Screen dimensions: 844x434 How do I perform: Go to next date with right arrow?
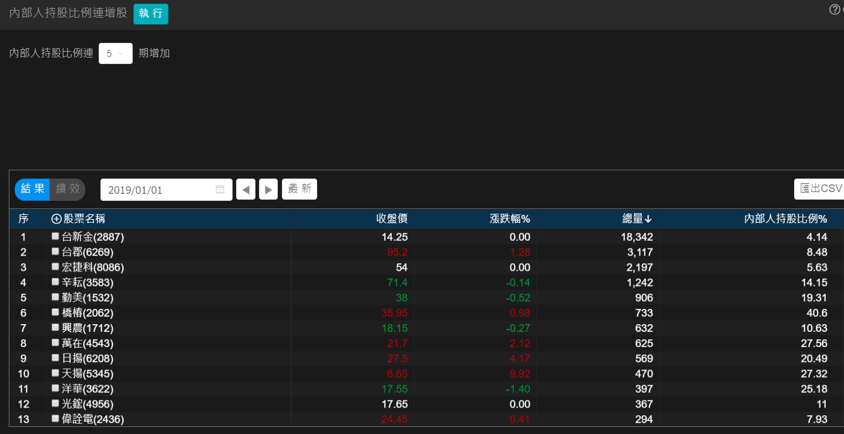(268, 190)
